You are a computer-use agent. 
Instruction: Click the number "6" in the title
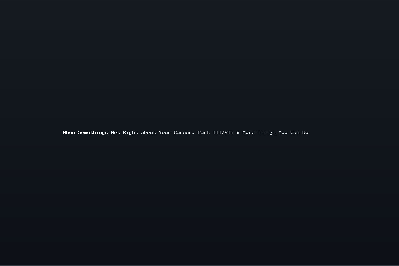coord(238,132)
